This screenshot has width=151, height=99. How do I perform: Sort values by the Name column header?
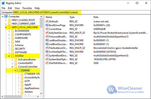(56, 17)
